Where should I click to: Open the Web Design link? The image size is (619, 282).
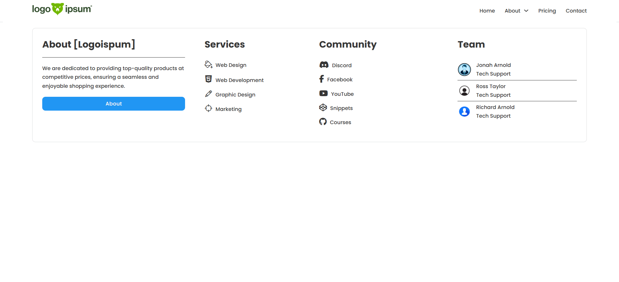231,65
